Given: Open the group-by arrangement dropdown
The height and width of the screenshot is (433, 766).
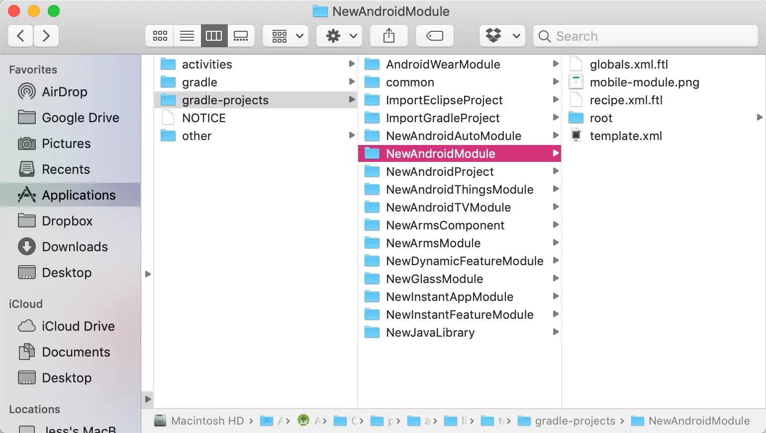Looking at the screenshot, I should tap(286, 36).
